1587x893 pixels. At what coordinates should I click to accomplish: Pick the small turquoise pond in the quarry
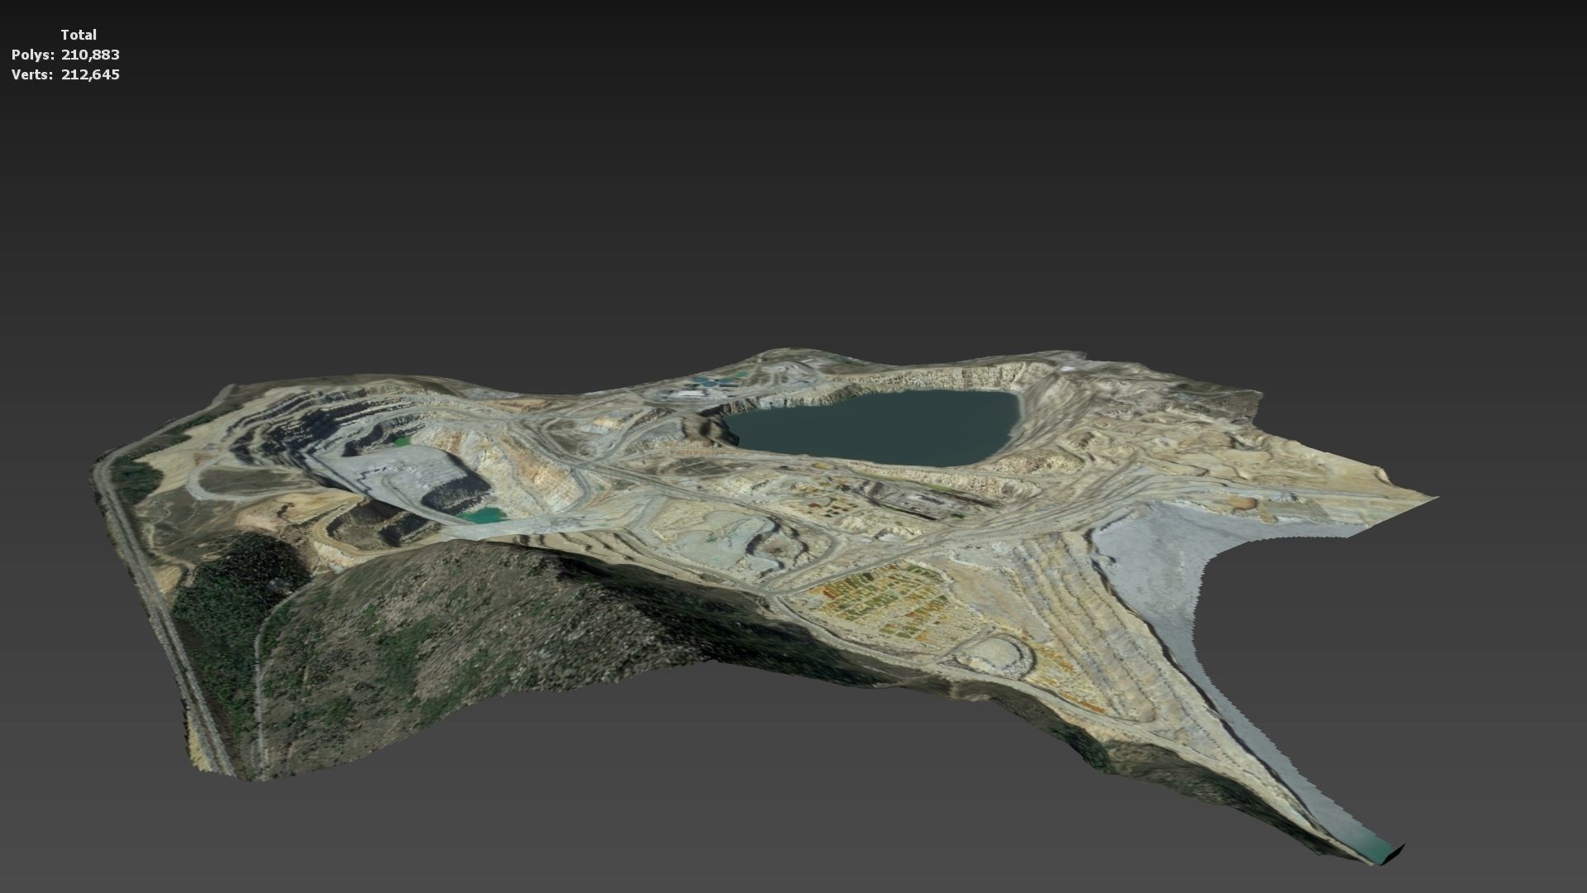tap(484, 514)
